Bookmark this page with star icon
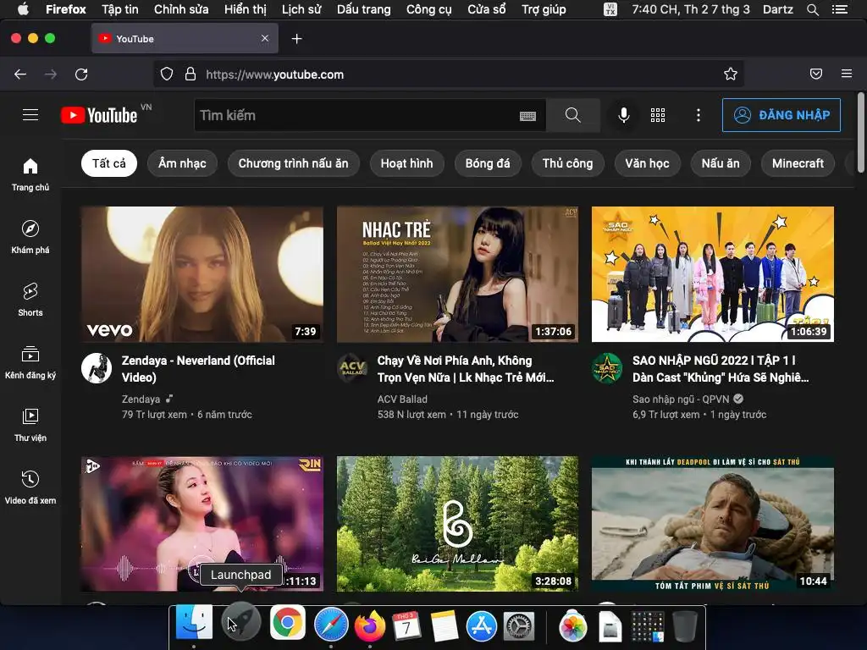 (731, 74)
